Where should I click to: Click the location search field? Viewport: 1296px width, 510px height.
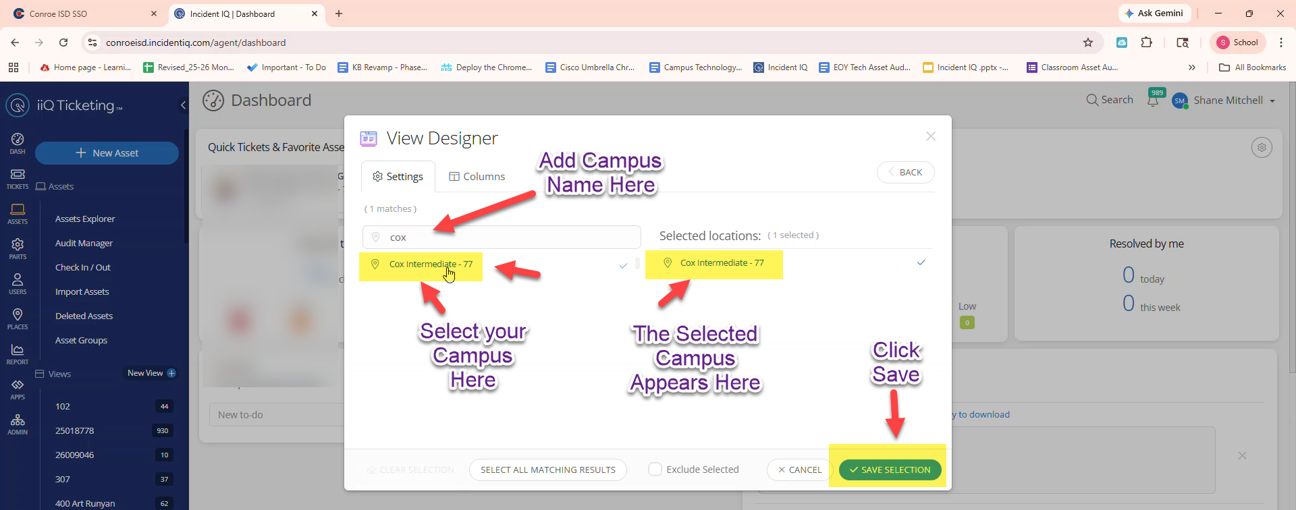coord(502,237)
